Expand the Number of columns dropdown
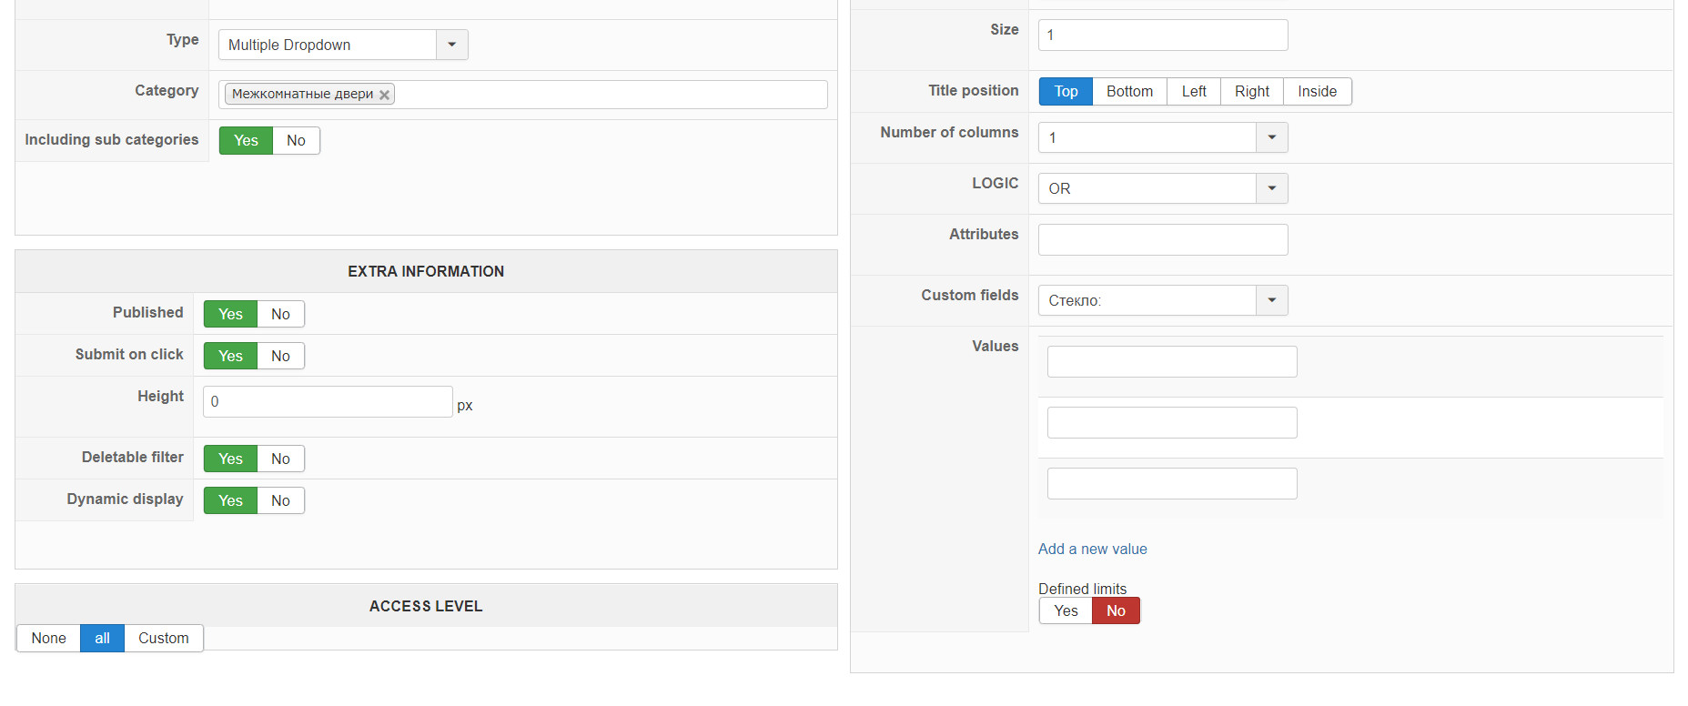The width and height of the screenshot is (1688, 706). tap(1271, 137)
